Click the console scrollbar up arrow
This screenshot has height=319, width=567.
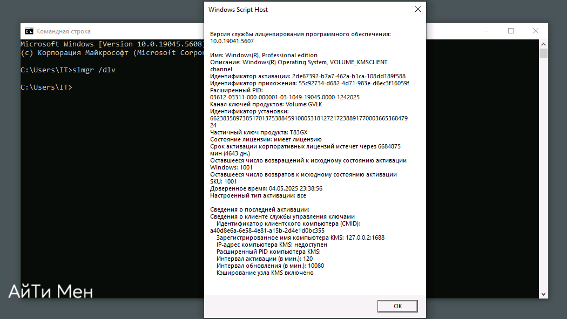[x=543, y=44]
